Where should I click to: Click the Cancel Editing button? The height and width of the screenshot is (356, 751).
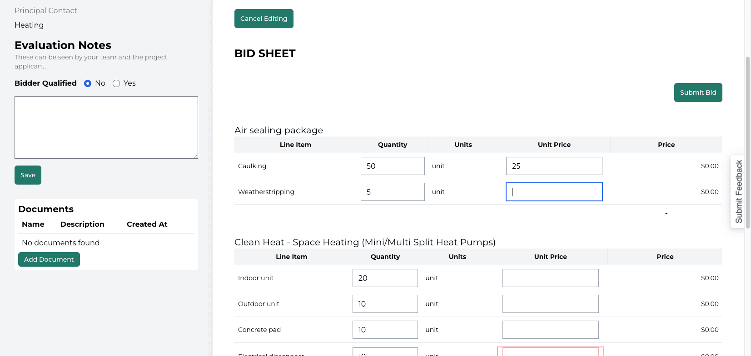(264, 19)
